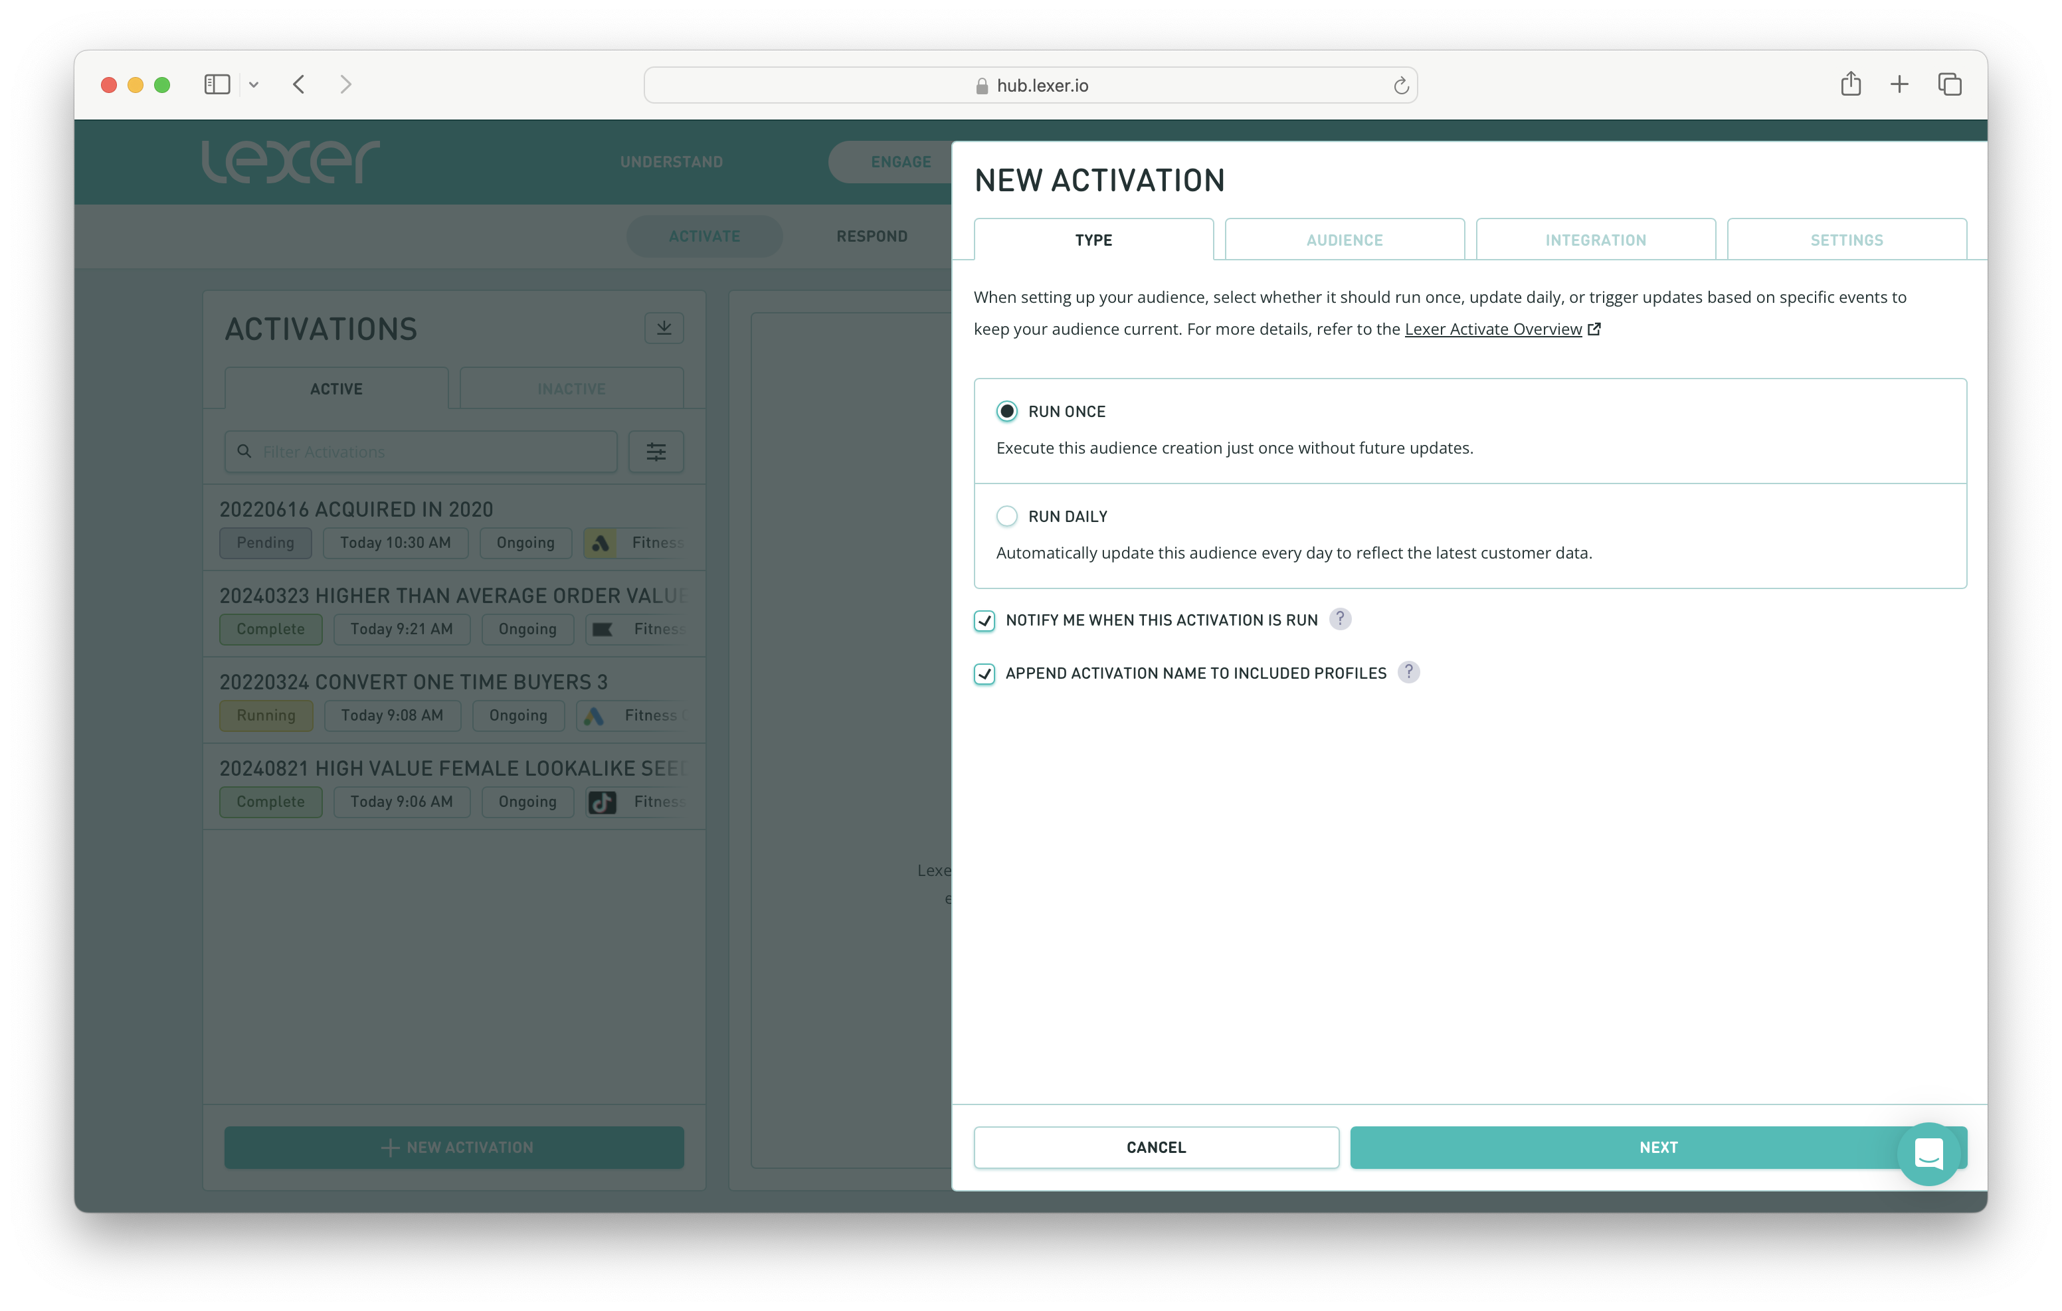Click Ongoing tag on Convert One Time Buyers row
The width and height of the screenshot is (2062, 1311).
[x=518, y=716]
